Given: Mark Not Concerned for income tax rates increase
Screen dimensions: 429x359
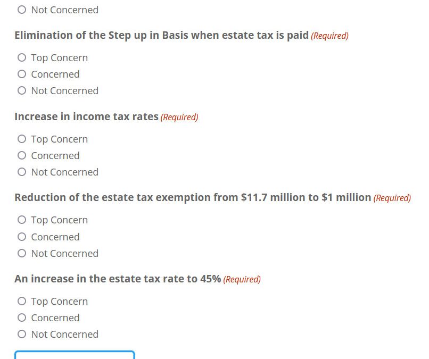Looking at the screenshot, I should (22, 172).
